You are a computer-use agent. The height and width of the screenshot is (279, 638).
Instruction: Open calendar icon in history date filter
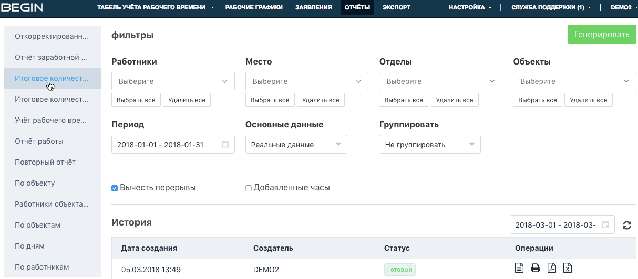[605, 225]
